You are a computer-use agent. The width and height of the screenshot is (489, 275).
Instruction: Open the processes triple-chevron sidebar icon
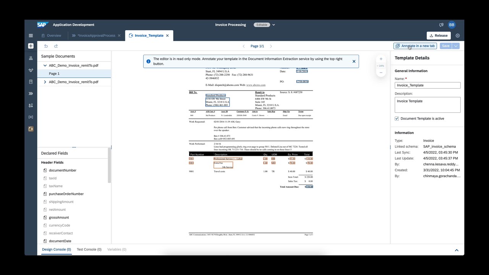(31, 94)
